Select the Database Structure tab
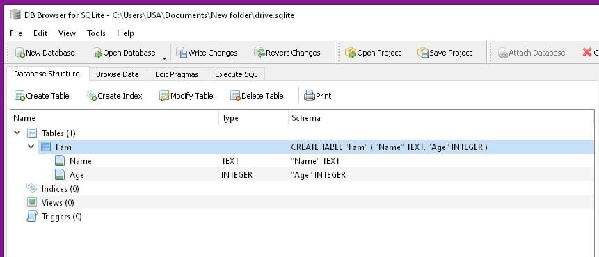The height and width of the screenshot is (257, 599). [47, 74]
